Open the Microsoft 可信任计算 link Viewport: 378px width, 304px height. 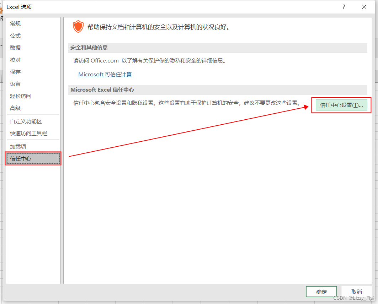point(105,74)
